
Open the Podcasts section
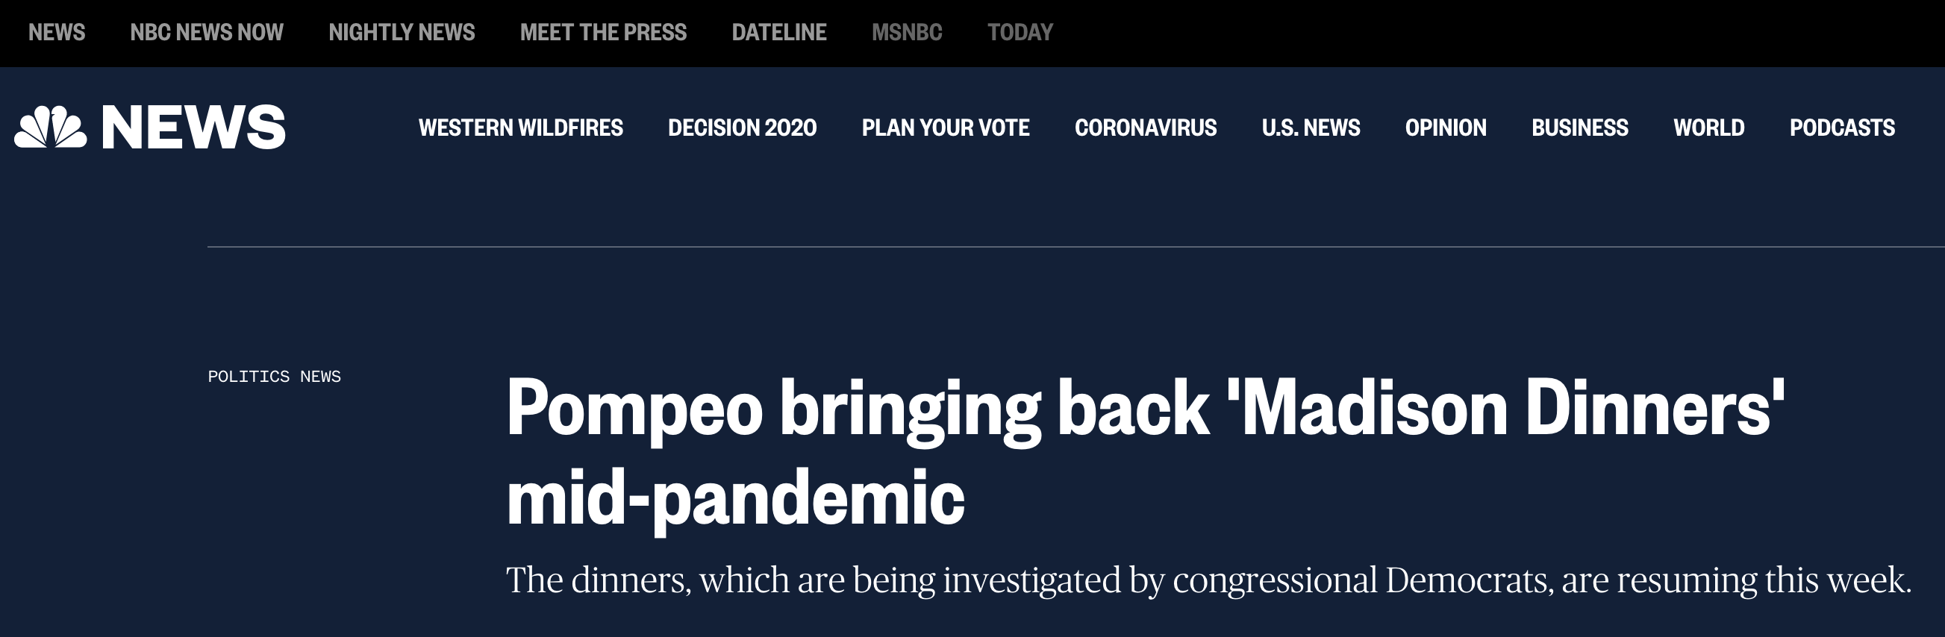point(1841,128)
